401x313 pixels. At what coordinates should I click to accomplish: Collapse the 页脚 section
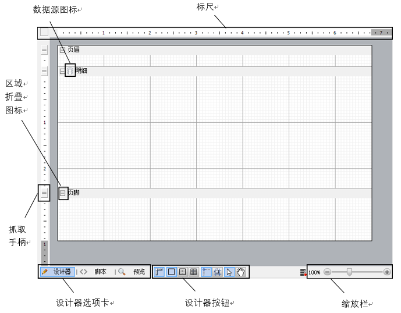(x=63, y=193)
